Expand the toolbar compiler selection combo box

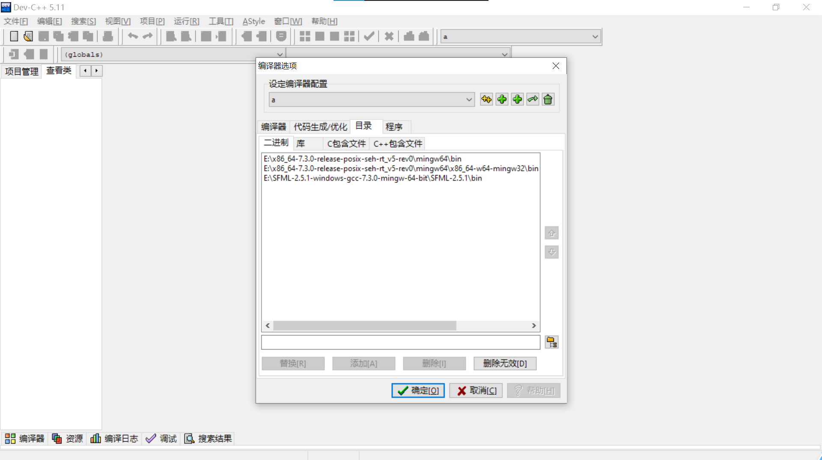(x=595, y=36)
